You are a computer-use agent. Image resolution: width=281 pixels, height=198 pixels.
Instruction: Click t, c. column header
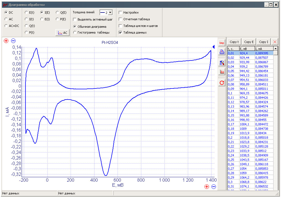(x=233, y=49)
